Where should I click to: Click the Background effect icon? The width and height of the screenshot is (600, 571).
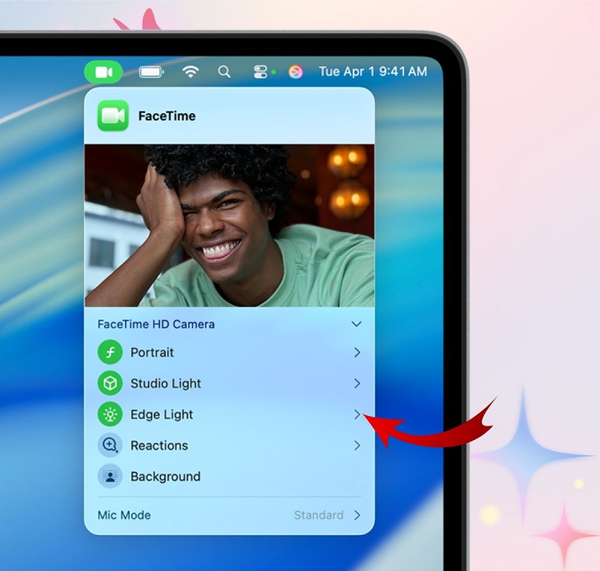tap(110, 476)
